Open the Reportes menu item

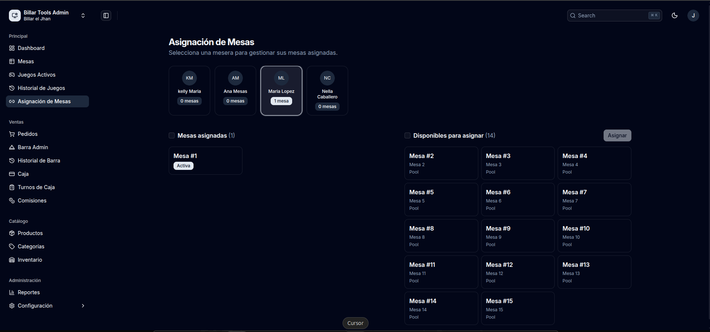pos(47,292)
